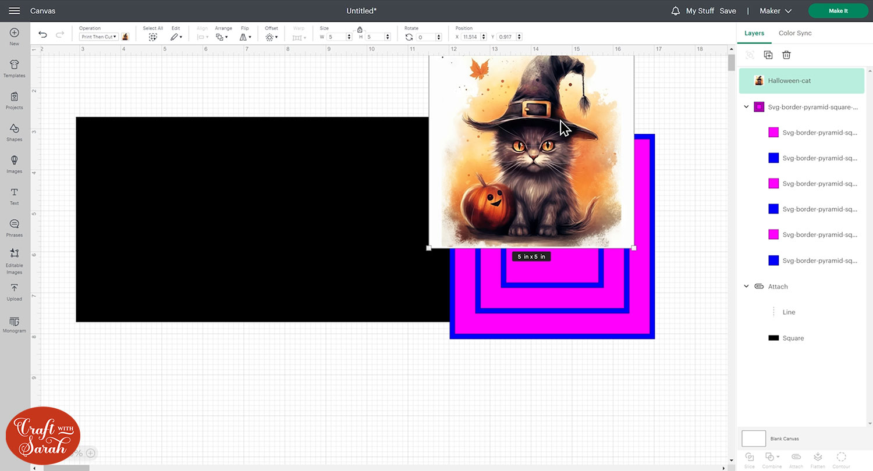The width and height of the screenshot is (873, 471).
Task: Open Editable Images in sidebar
Action: tap(15, 261)
